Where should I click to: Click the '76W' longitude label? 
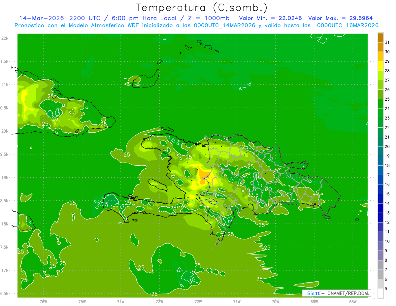click(x=43, y=301)
